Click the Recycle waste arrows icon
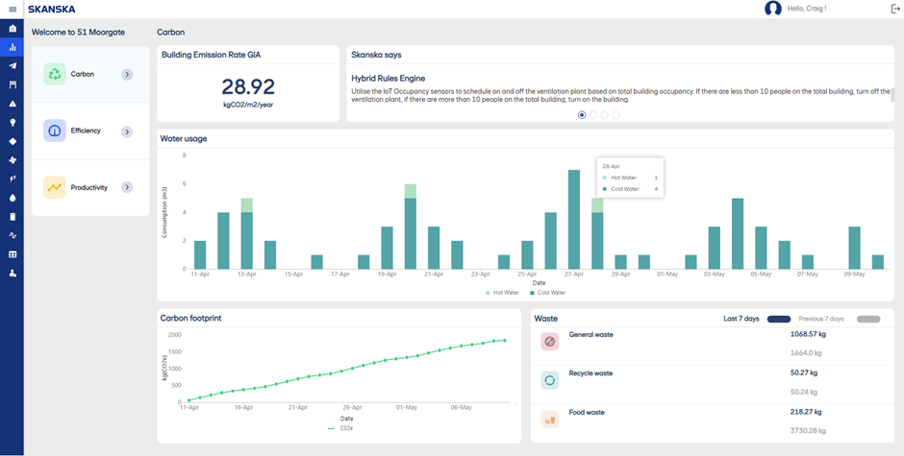The image size is (904, 456). tap(549, 380)
